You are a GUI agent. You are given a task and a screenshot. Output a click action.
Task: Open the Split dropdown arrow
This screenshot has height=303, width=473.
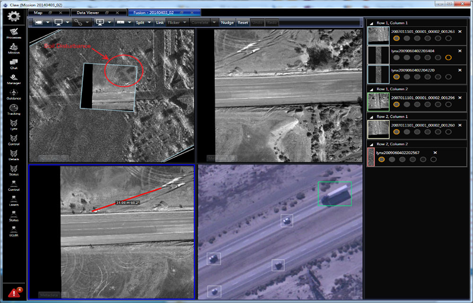pos(150,22)
